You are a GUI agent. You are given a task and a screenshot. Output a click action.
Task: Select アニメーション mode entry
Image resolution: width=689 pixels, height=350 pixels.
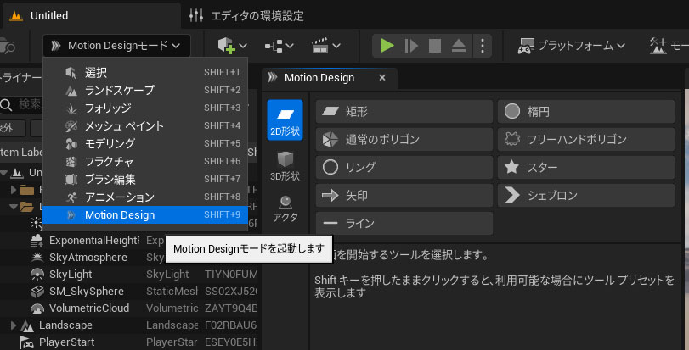pos(145,197)
